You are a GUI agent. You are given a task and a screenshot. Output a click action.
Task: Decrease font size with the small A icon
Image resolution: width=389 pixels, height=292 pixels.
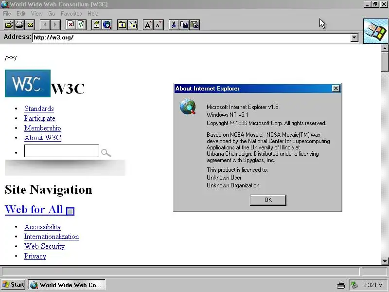click(x=159, y=25)
